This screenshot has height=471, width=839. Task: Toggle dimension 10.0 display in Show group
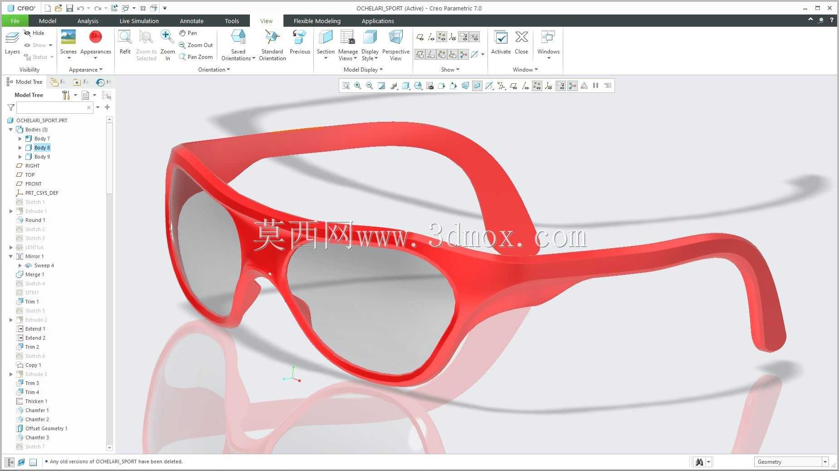coord(474,37)
